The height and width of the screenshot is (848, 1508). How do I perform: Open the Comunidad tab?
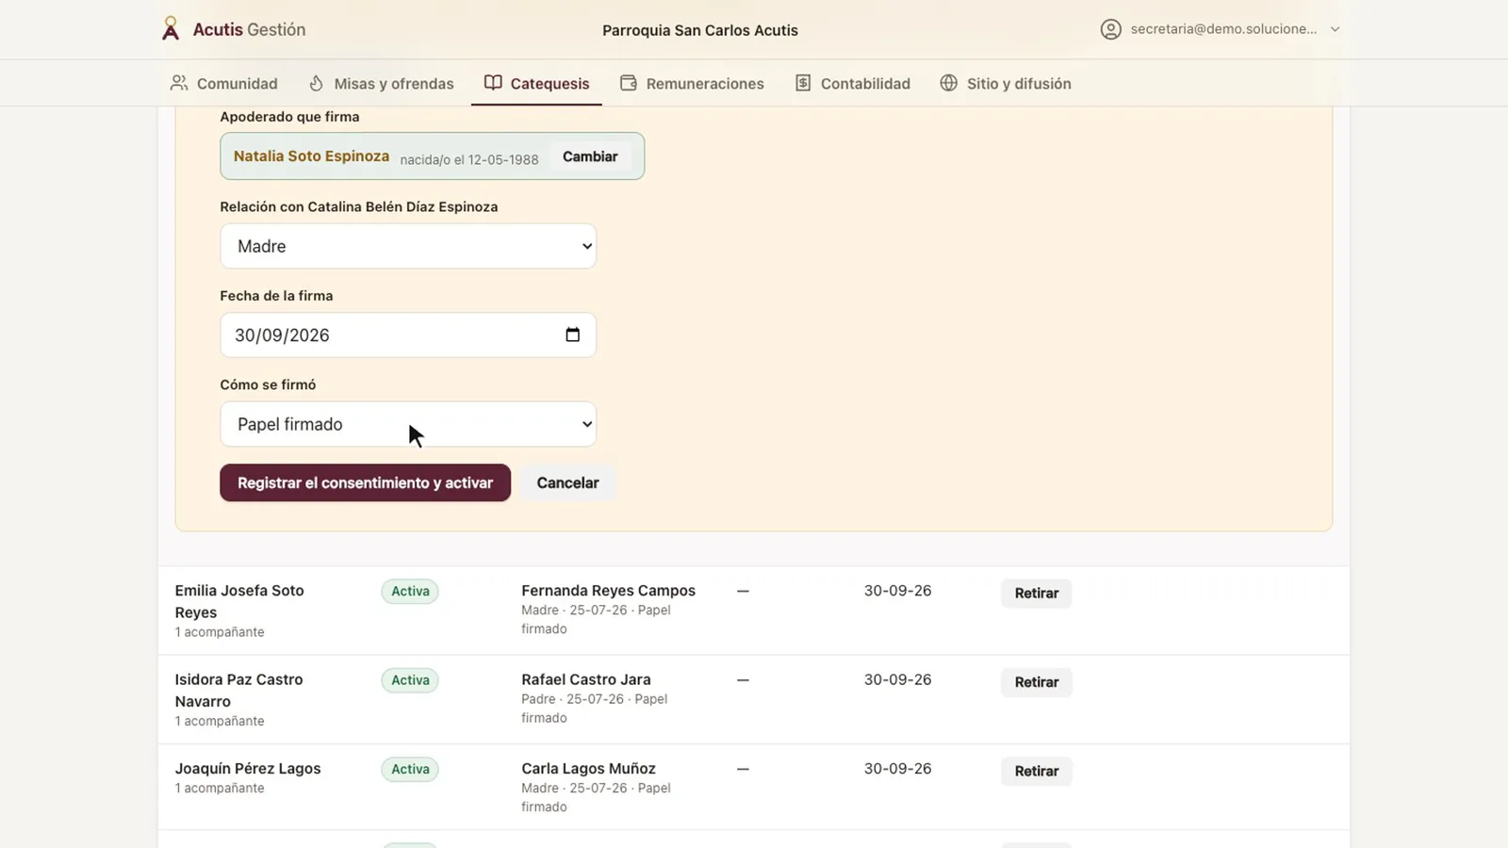[223, 83]
